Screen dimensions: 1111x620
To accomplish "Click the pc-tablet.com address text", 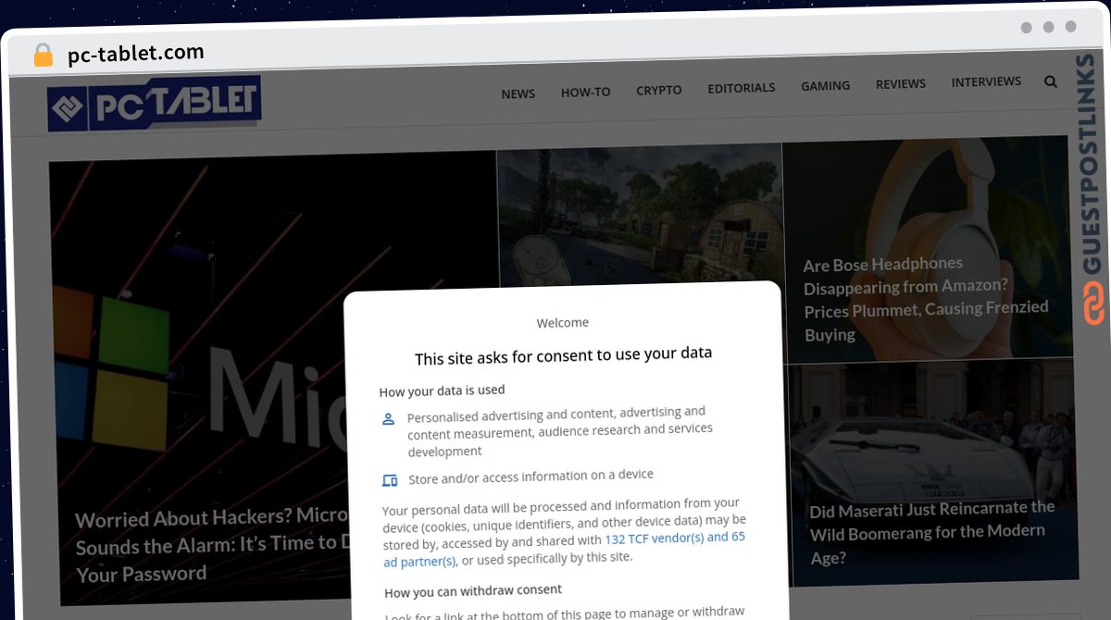I will point(136,54).
